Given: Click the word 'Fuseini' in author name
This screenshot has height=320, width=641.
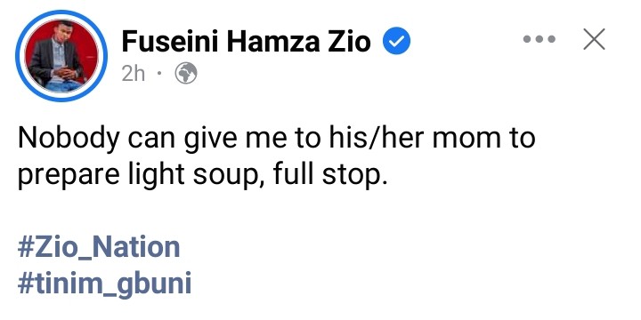Looking at the screenshot, I should click(170, 41).
